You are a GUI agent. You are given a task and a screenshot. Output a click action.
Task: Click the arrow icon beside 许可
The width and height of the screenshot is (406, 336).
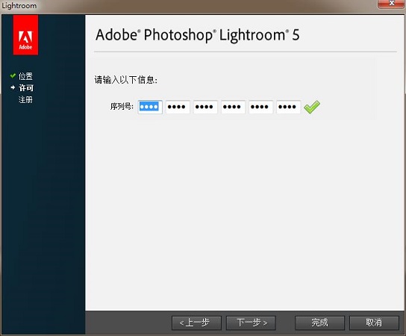click(x=13, y=87)
